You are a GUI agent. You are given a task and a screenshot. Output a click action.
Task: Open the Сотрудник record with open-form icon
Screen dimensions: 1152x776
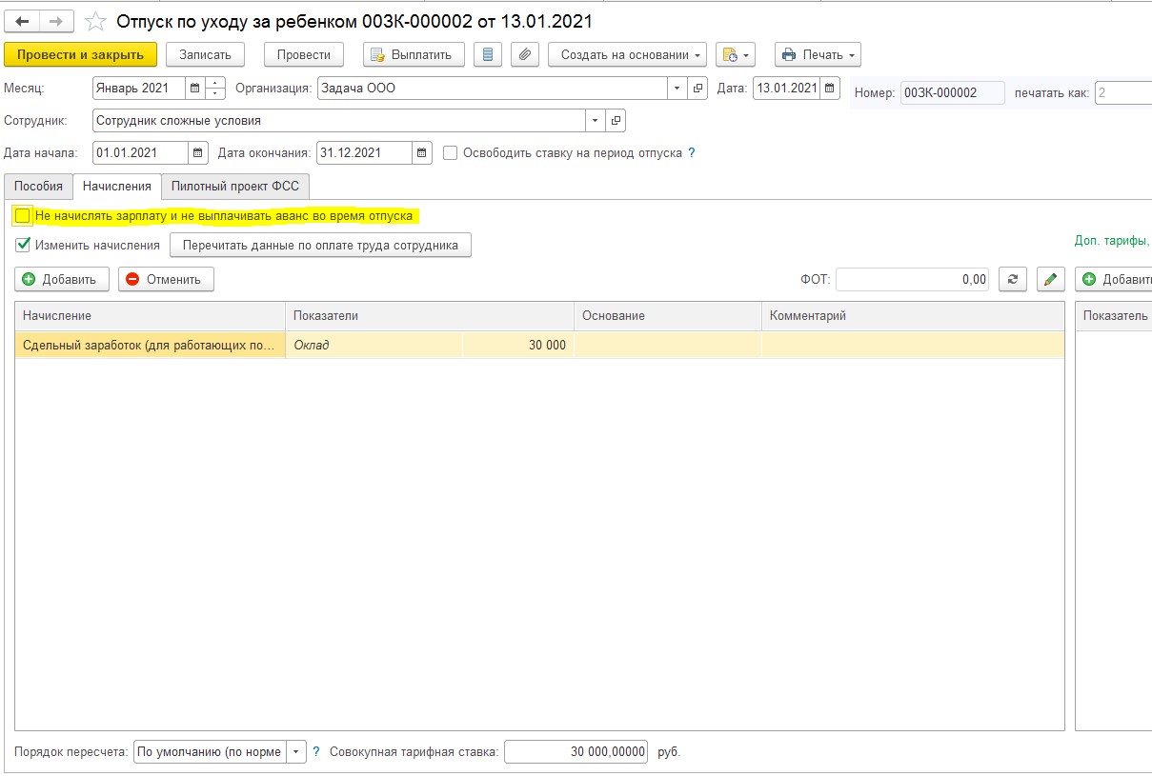[x=616, y=121]
